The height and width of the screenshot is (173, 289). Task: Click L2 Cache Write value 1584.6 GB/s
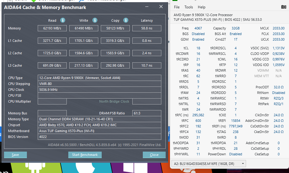(x=84, y=53)
